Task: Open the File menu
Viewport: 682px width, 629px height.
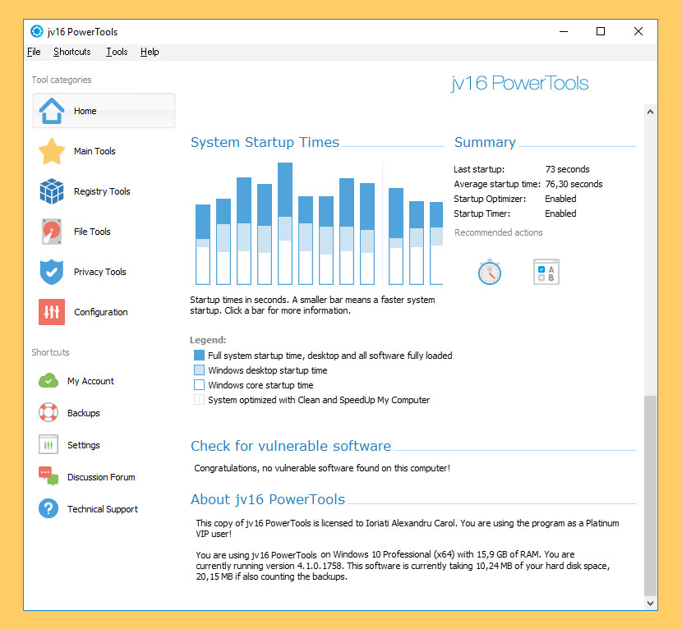Action: point(34,52)
